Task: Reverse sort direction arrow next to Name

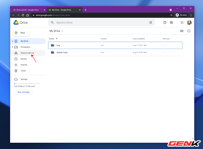Action: (x=57, y=39)
